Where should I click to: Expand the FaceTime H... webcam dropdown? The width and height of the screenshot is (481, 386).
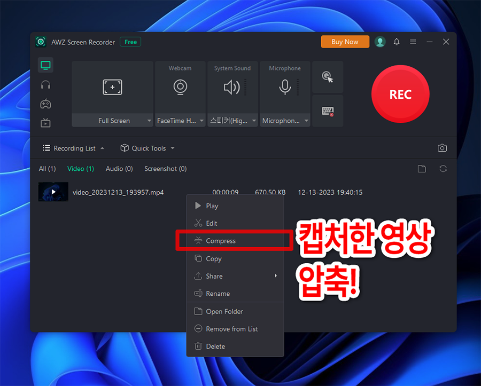pyautogui.click(x=201, y=121)
